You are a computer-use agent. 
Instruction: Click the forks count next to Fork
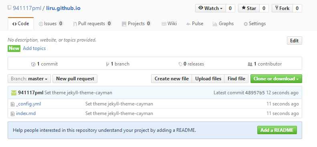point(297,8)
